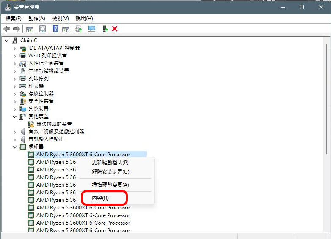Click the Properties sheet toolbar icon

coord(42,29)
